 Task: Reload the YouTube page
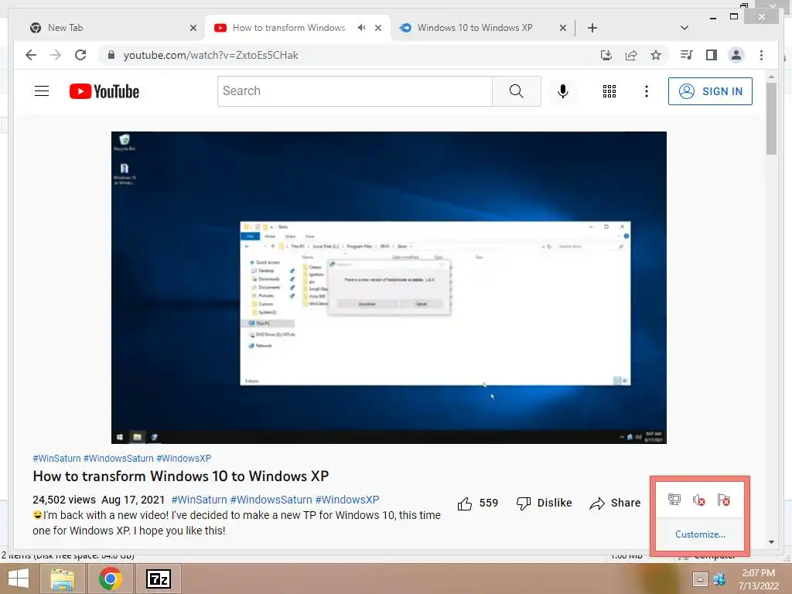click(x=80, y=55)
